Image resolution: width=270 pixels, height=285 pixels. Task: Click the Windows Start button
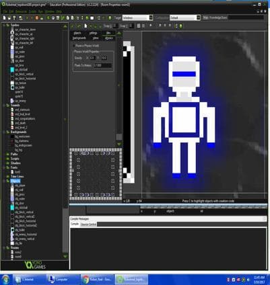6,280
